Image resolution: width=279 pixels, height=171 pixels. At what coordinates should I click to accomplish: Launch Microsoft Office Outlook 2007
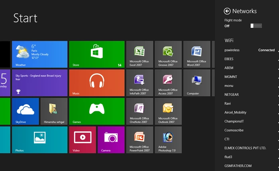[x=168, y=111]
